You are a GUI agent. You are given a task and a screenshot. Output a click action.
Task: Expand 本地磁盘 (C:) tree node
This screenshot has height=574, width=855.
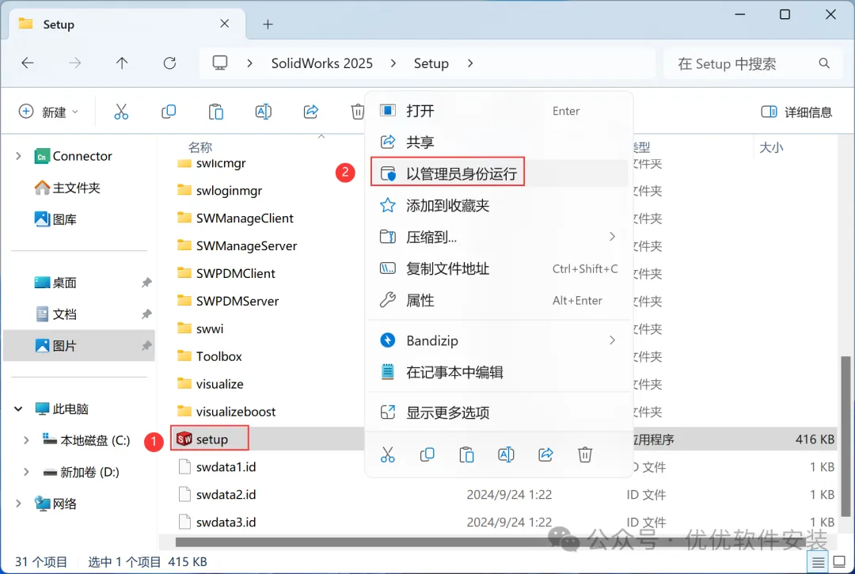point(26,440)
